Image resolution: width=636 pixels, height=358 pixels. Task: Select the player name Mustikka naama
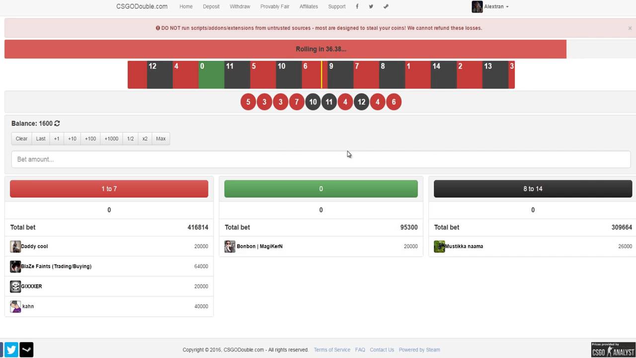[x=464, y=246]
